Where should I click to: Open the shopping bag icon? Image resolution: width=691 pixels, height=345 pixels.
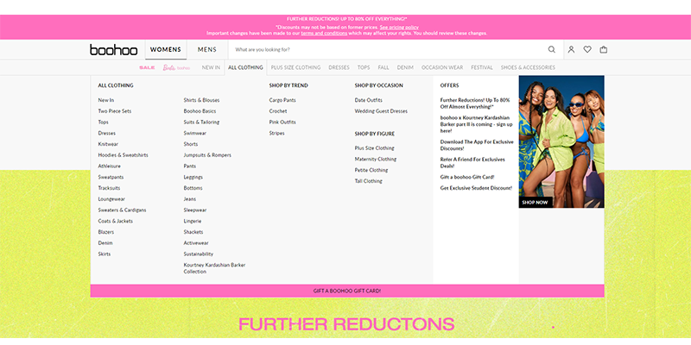604,50
